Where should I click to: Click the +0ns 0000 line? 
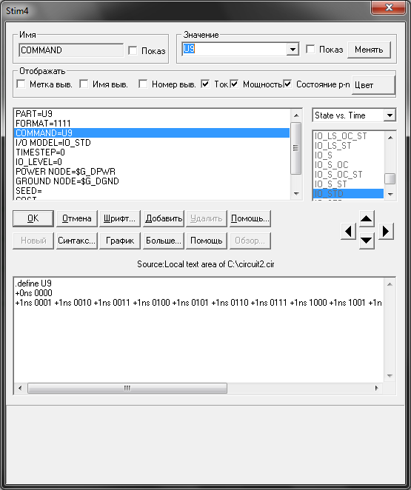tap(34, 293)
